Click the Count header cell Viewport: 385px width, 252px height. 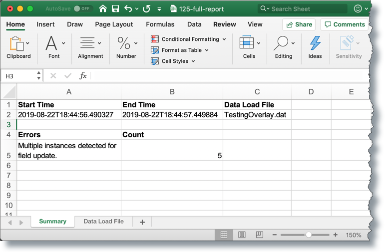pos(172,135)
